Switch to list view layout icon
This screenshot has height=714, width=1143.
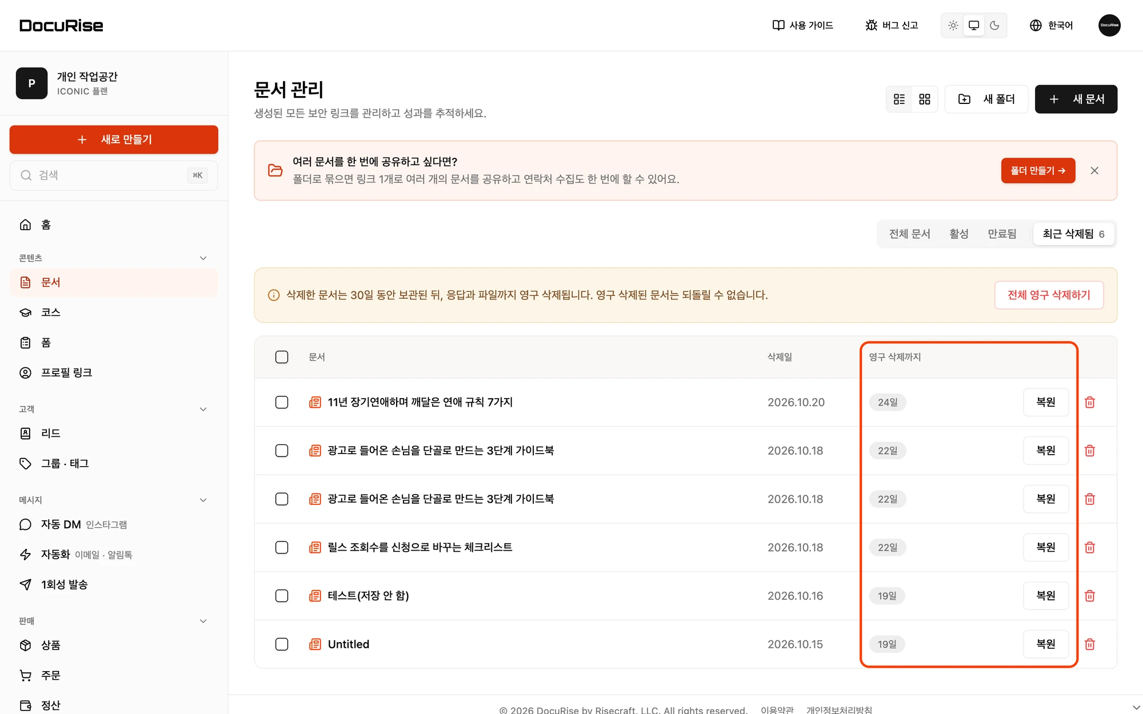(900, 99)
